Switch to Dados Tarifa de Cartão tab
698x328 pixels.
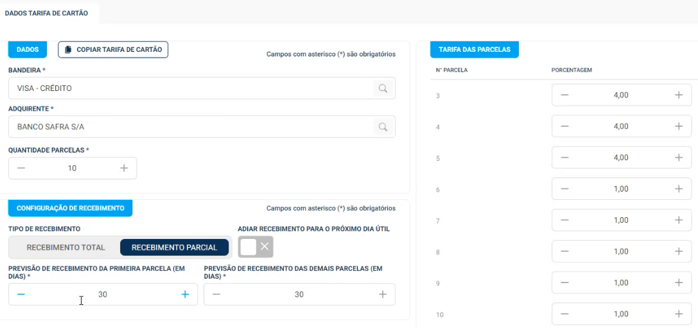46,13
